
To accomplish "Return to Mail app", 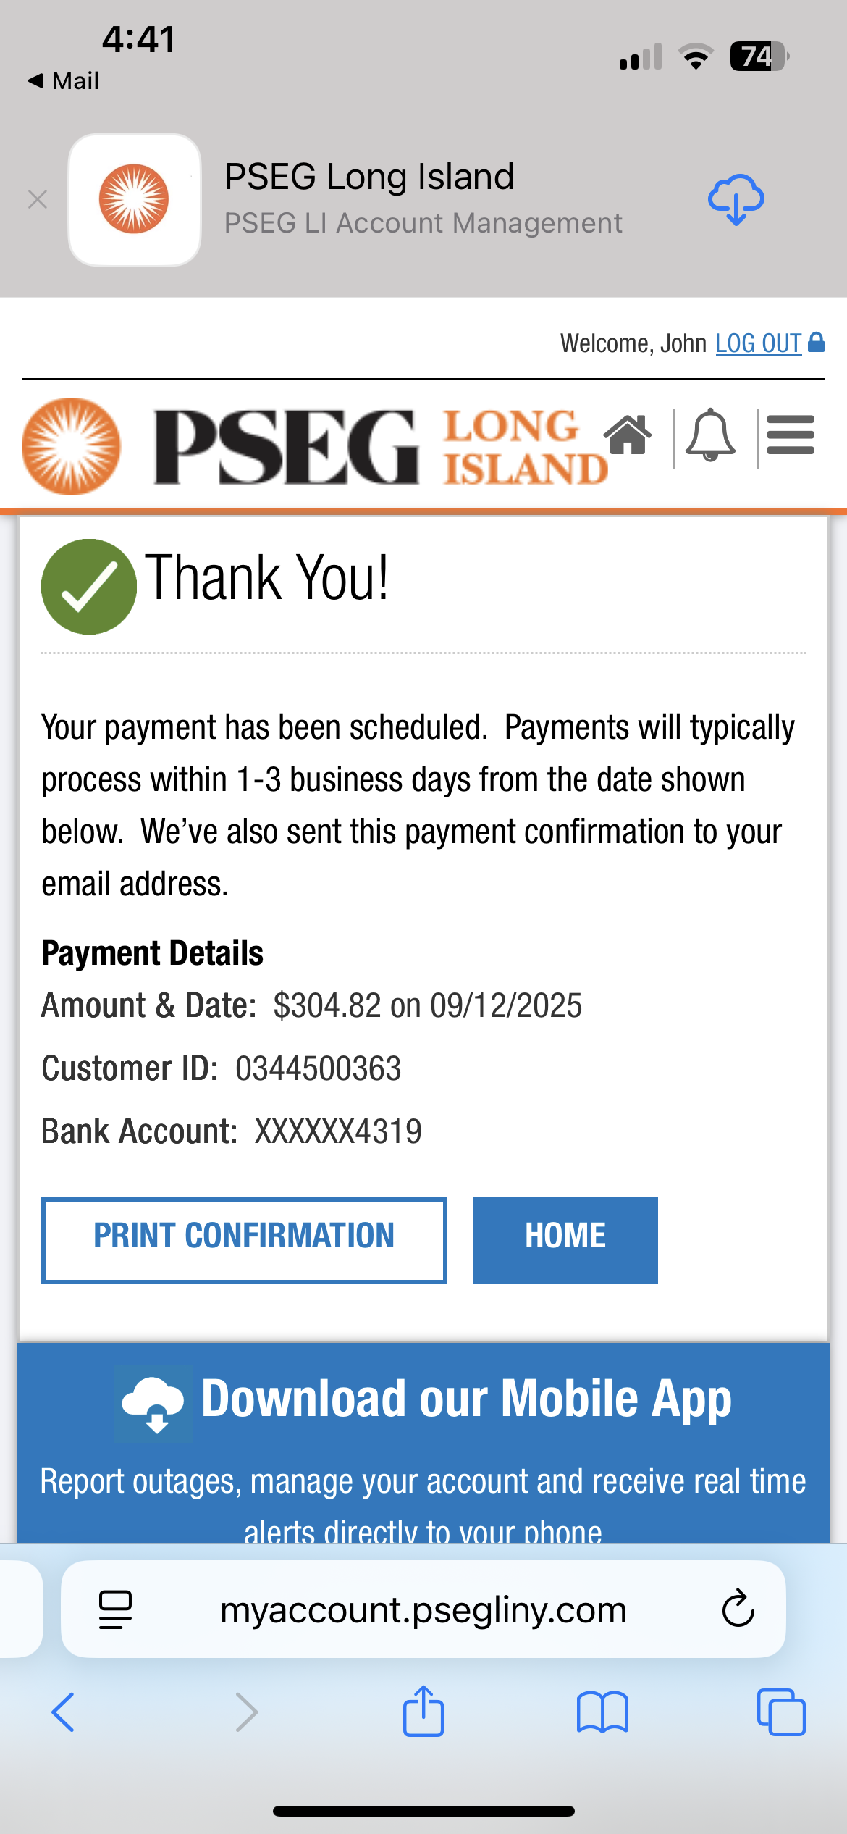I will pyautogui.click(x=64, y=80).
